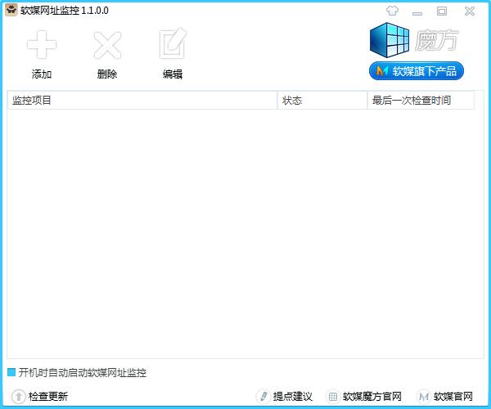The width and height of the screenshot is (491, 409).
Task: Click the 删除 X icon
Action: point(107,45)
